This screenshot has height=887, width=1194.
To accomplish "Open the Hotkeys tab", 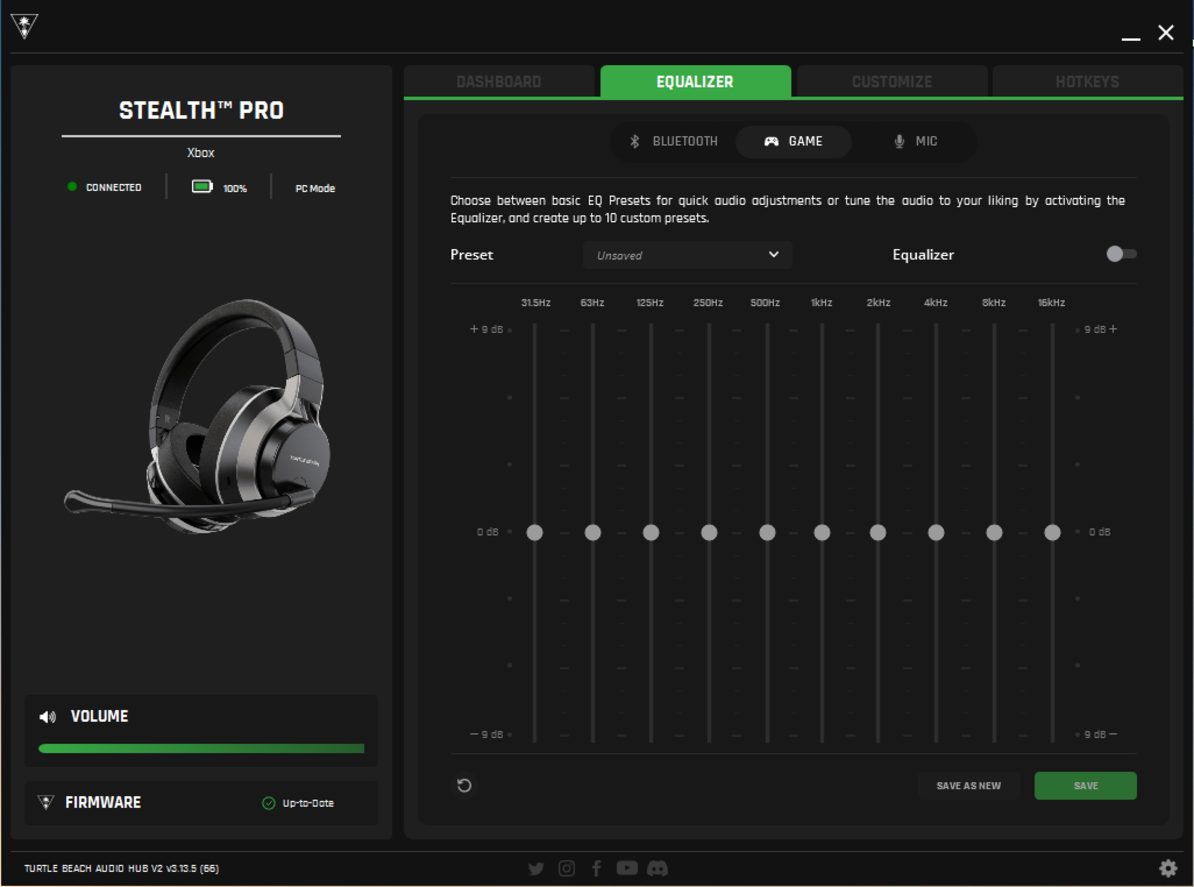I will point(1087,81).
